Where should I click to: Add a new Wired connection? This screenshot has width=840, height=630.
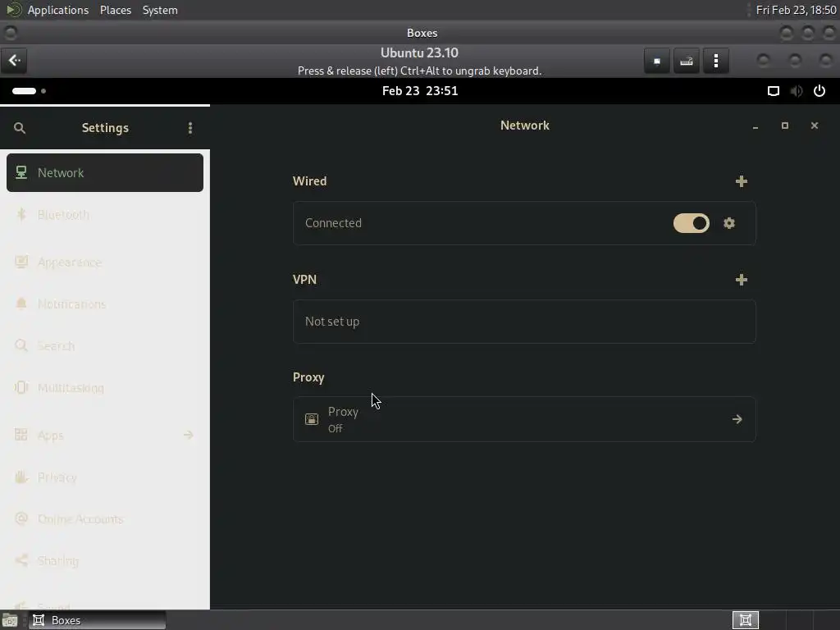[742, 181]
